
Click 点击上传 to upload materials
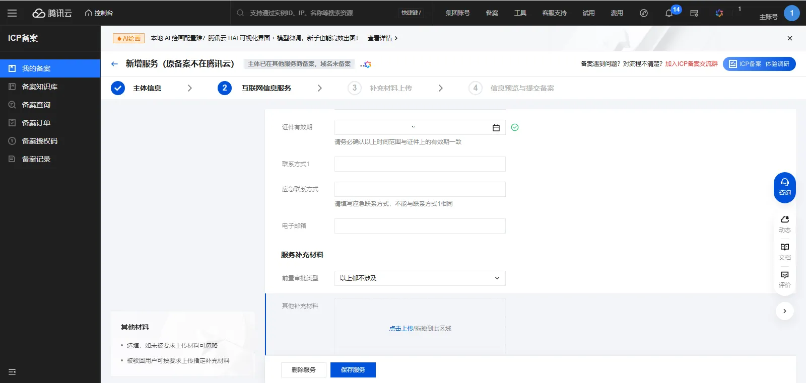click(401, 329)
